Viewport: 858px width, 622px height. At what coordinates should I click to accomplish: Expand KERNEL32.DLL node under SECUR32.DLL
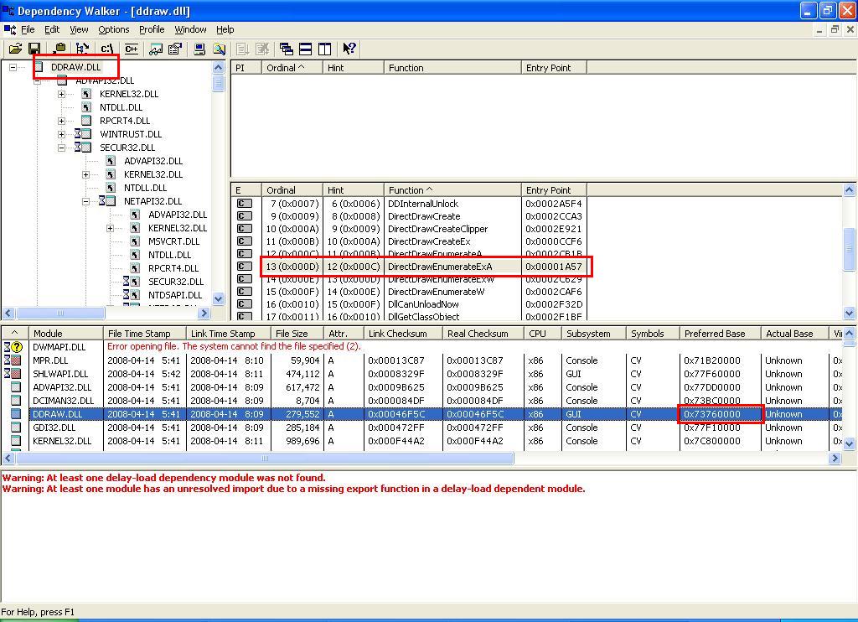click(86, 174)
